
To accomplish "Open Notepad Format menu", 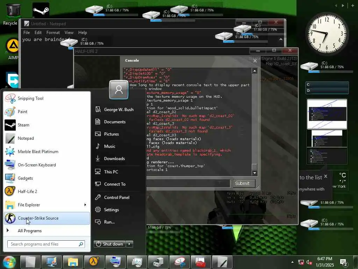I will (53, 33).
